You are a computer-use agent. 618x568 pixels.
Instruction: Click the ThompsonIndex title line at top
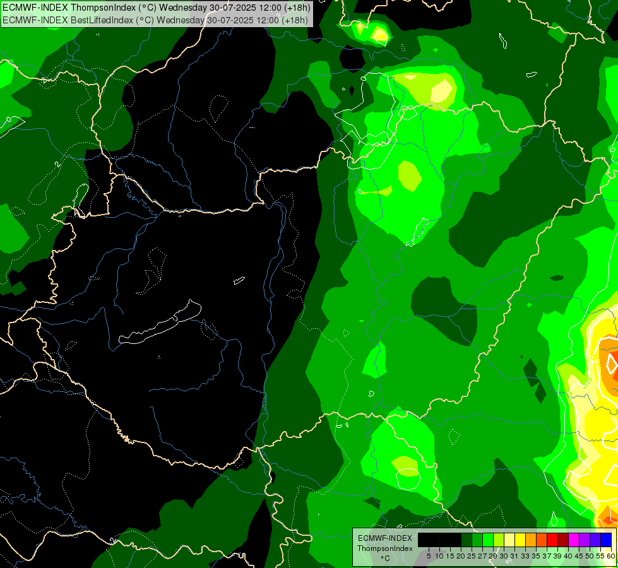[157, 8]
